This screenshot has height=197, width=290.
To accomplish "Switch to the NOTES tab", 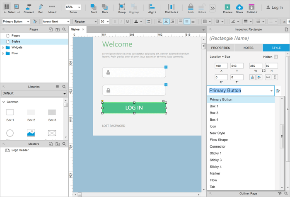I will (249, 48).
